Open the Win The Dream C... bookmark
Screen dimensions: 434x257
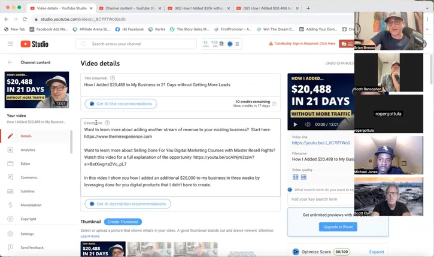(276, 29)
